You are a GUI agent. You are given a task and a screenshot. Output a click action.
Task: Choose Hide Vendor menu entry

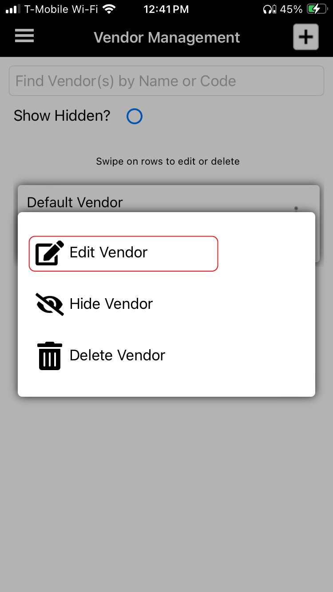click(111, 304)
